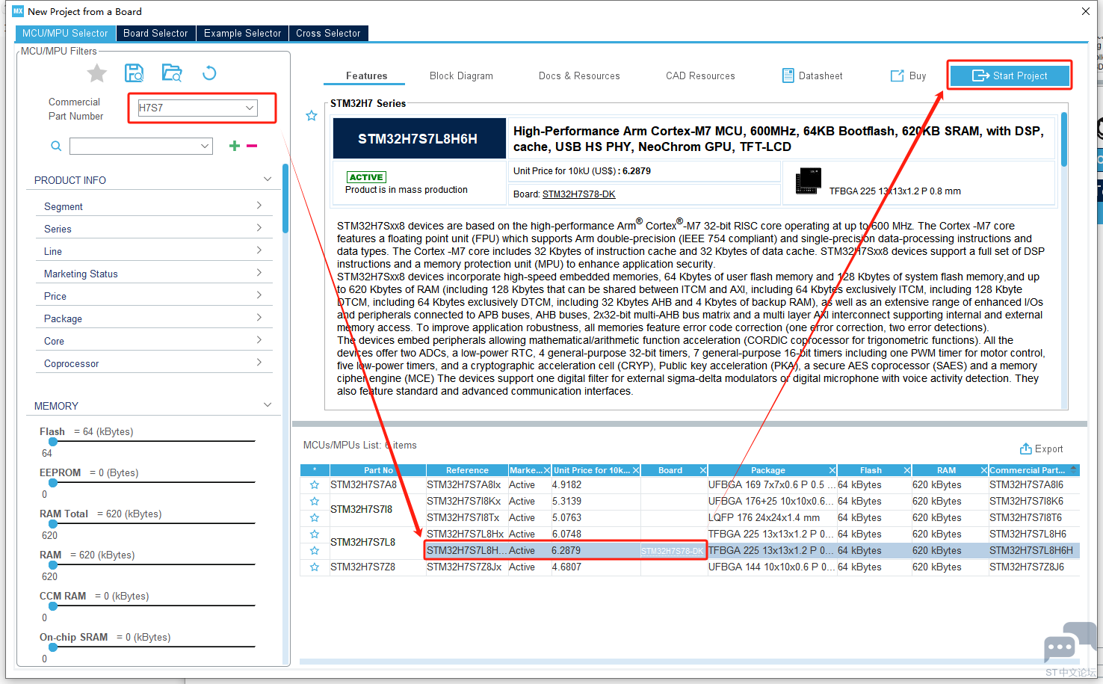Toggle favorite star for STM32H7S7A8IX row
The height and width of the screenshot is (684, 1103).
[315, 485]
